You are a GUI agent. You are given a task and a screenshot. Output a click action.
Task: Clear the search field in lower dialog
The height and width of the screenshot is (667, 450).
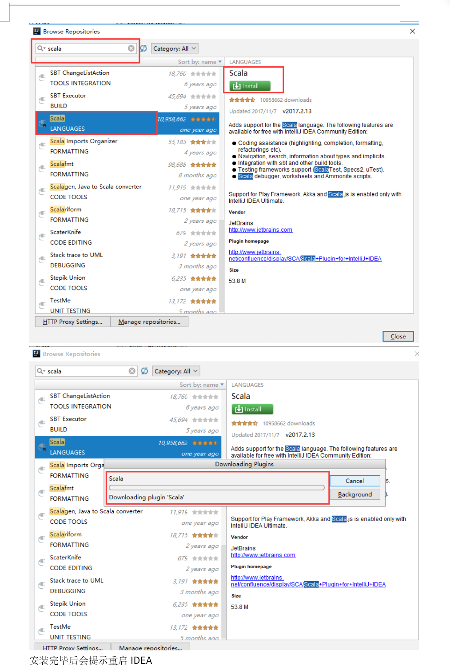(132, 371)
